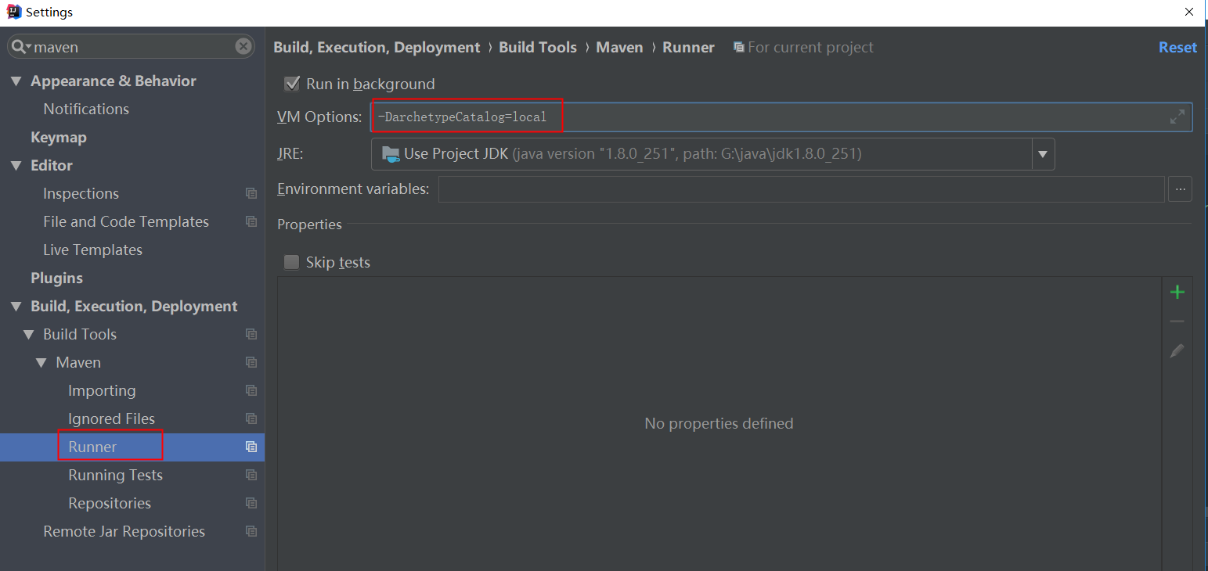
Task: Select Ignored Files under Maven
Action: click(x=111, y=418)
